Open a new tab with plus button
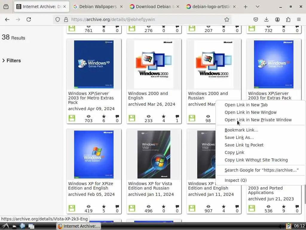Screen dimensions: 306x230 click(246, 7)
